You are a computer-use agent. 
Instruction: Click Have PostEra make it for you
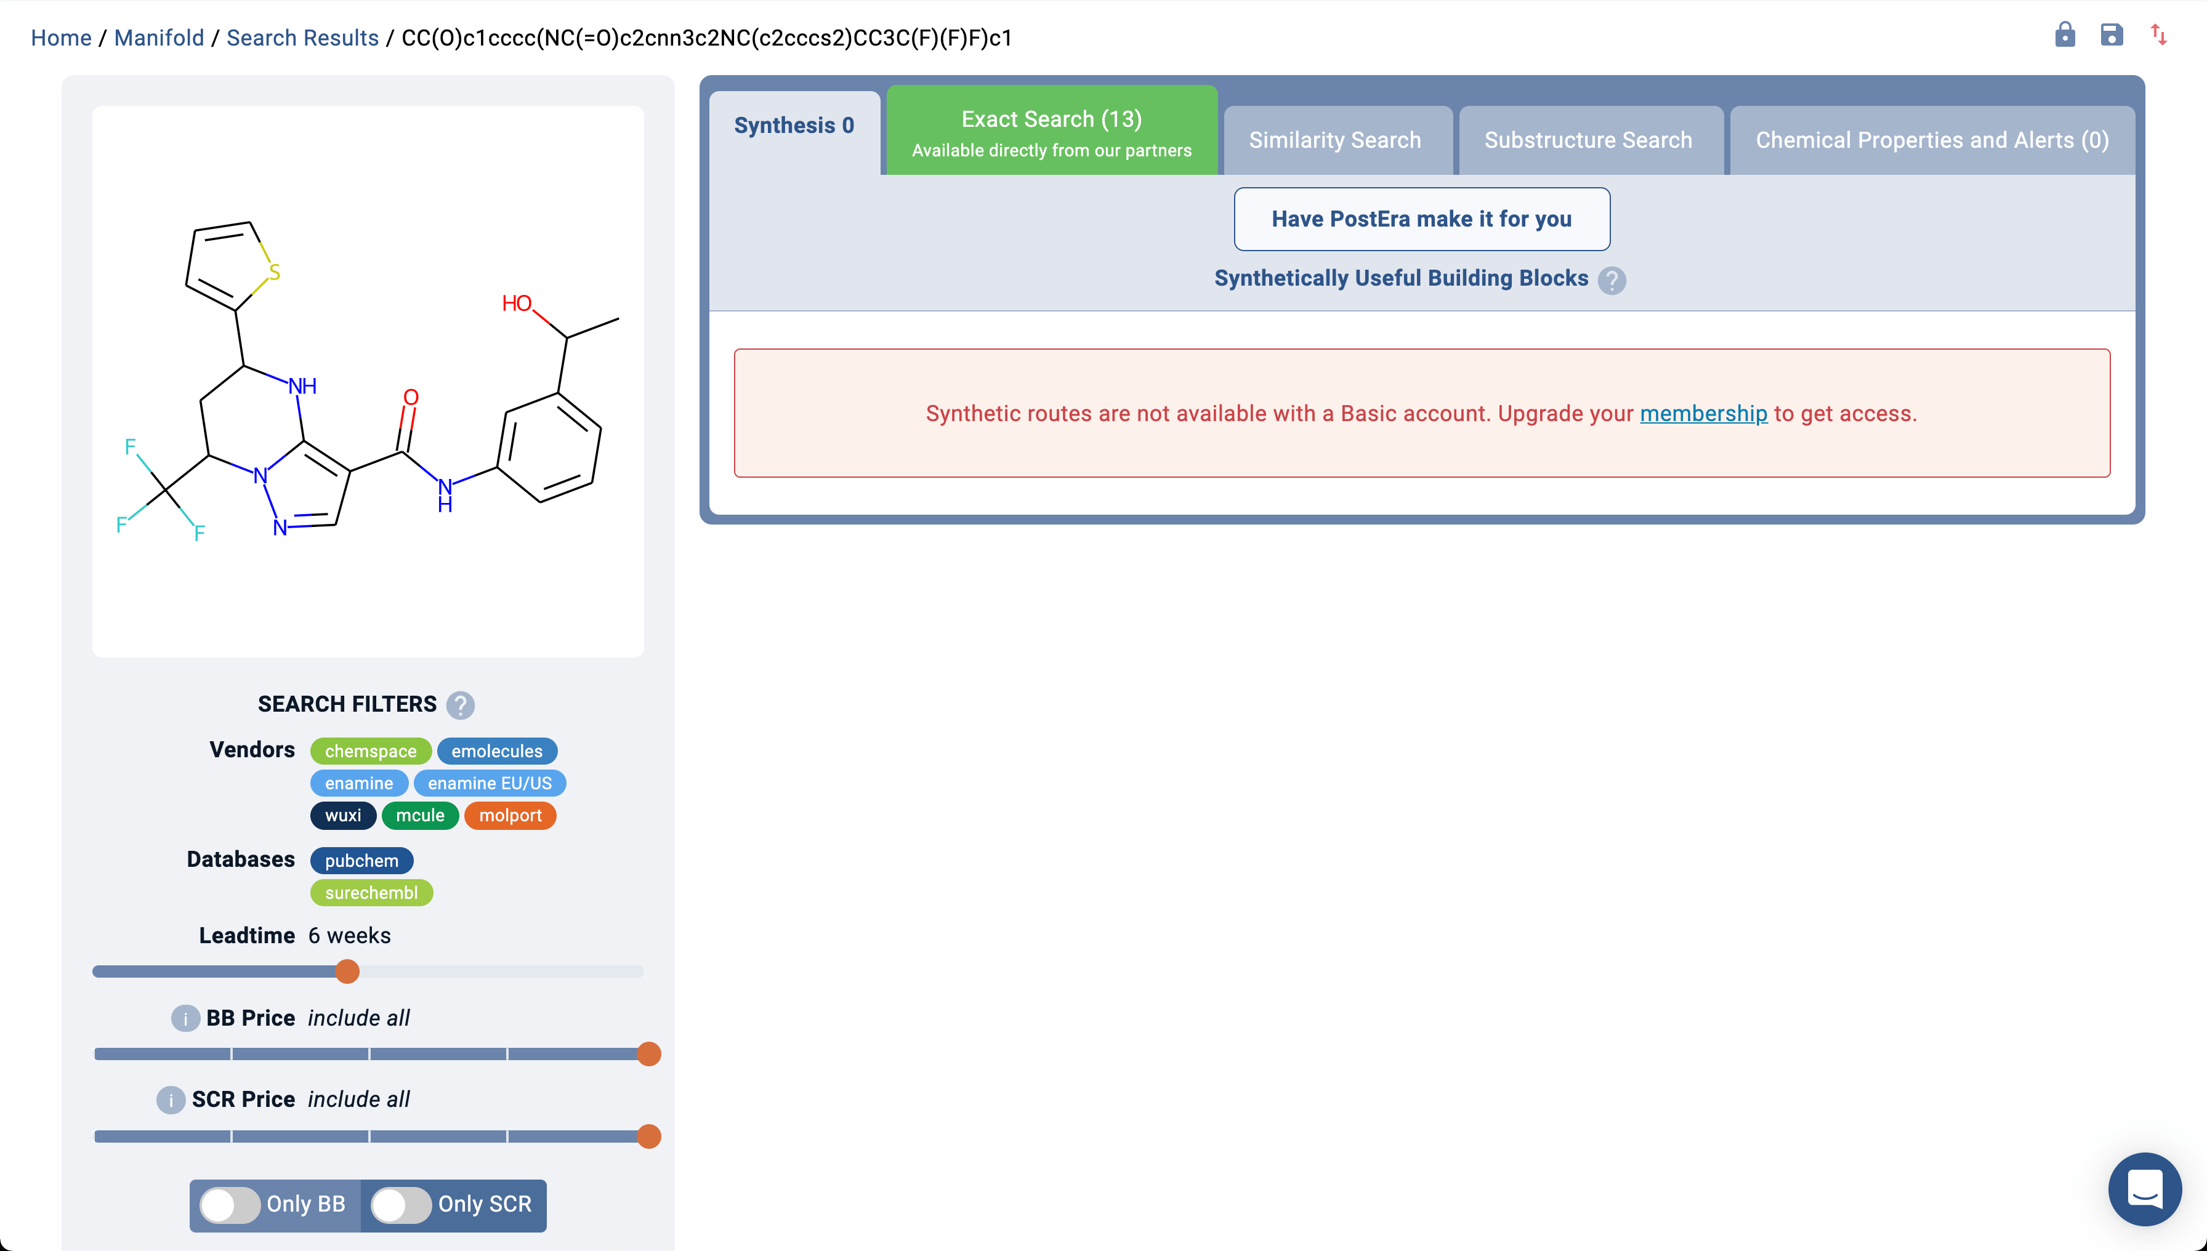(x=1421, y=219)
